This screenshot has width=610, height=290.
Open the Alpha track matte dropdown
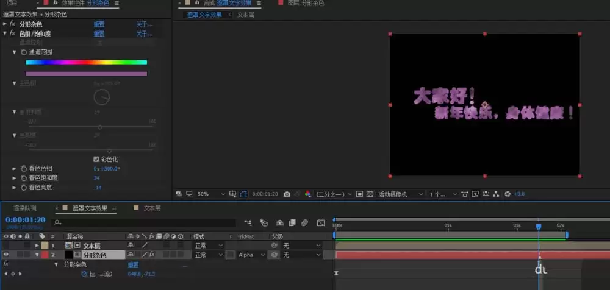click(251, 255)
